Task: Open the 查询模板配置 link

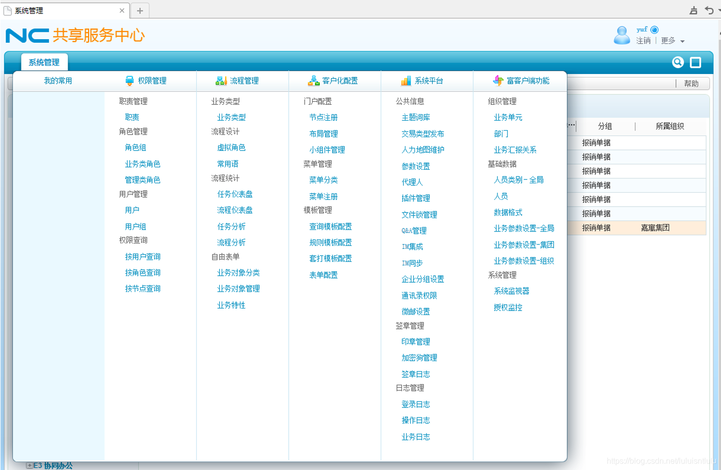Action: [330, 227]
